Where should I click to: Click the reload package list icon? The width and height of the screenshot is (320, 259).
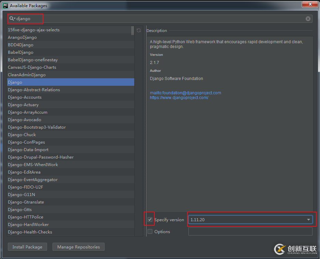click(139, 30)
